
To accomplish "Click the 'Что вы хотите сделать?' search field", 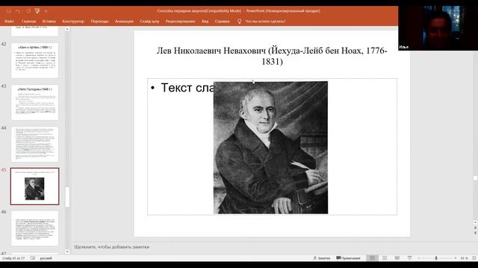I will coord(265,22).
